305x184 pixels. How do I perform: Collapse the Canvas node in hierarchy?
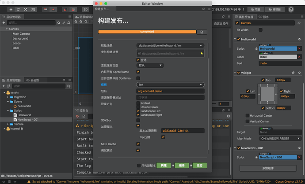(6, 29)
